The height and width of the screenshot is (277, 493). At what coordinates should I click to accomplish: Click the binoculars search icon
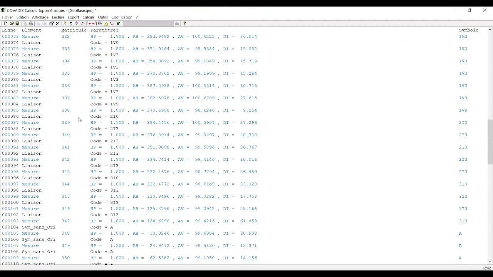tap(177, 23)
